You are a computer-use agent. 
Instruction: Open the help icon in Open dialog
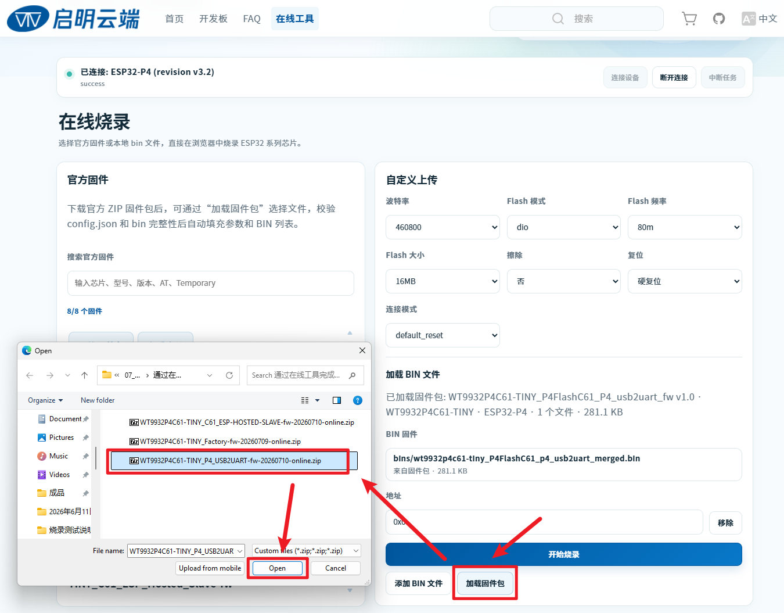pyautogui.click(x=358, y=400)
